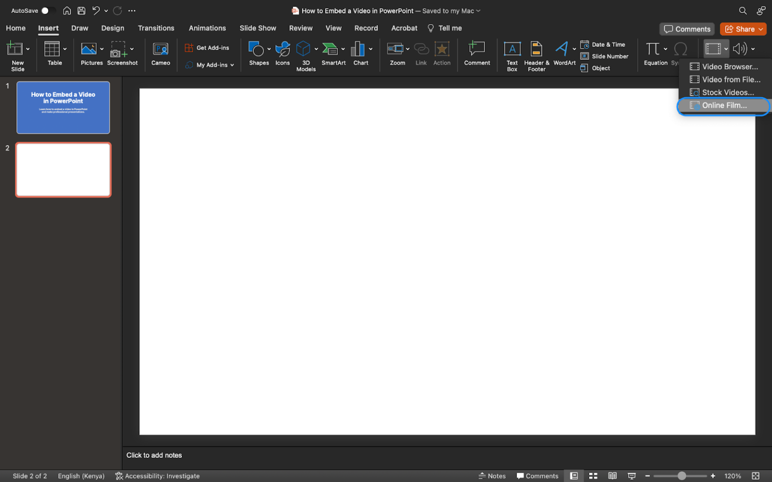Select slide 1 thumbnail

coord(63,107)
